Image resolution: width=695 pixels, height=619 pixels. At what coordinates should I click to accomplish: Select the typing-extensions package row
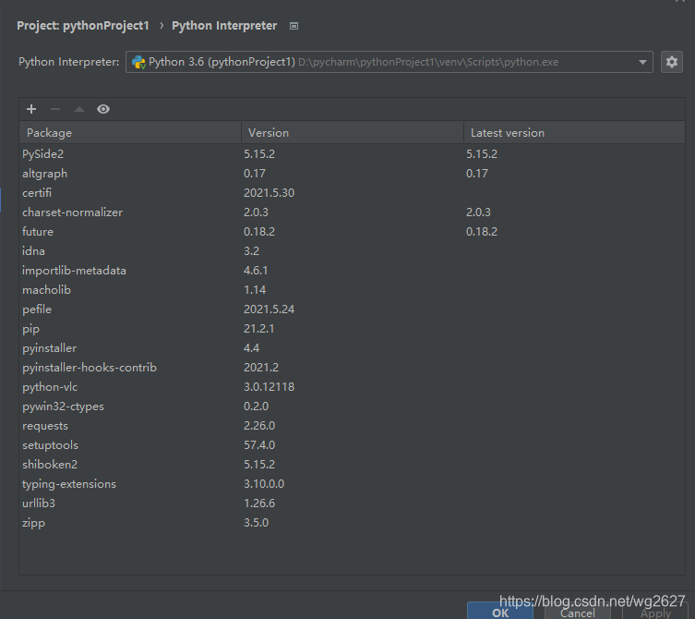352,484
